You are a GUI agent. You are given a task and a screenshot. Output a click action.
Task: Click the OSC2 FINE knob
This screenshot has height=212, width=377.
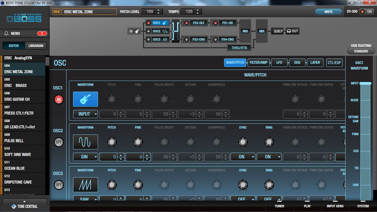[138, 142]
